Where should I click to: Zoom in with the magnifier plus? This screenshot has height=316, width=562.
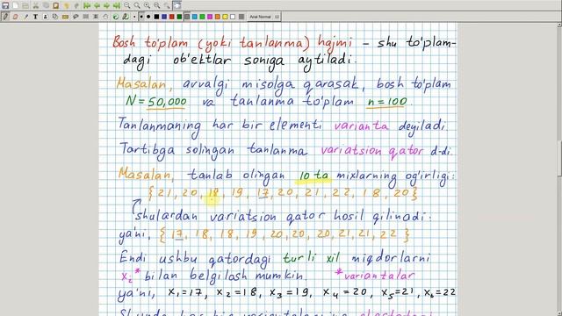(x=147, y=6)
